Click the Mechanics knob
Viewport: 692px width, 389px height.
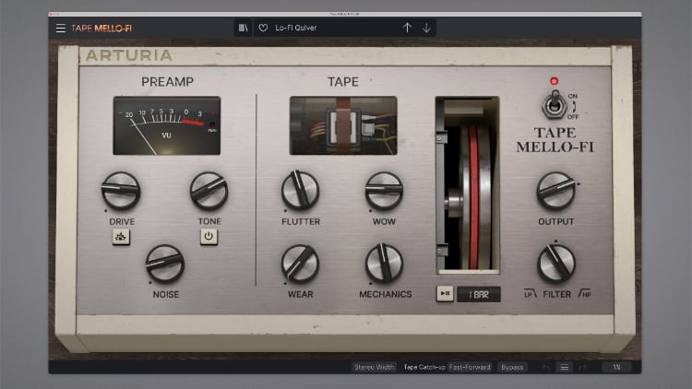[x=384, y=264]
